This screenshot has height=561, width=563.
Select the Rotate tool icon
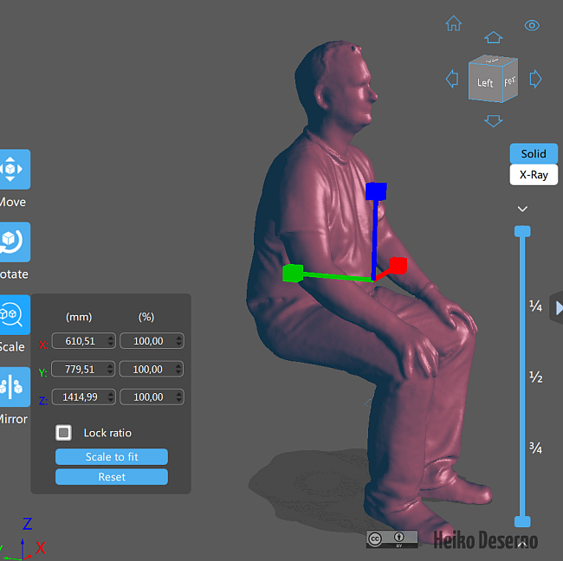(x=14, y=242)
